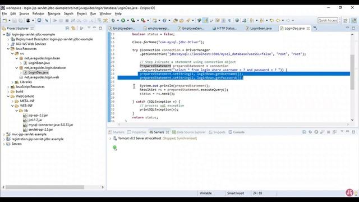
Task: Select servlet-api-2.5.jar in lib folder
Action: [40, 130]
